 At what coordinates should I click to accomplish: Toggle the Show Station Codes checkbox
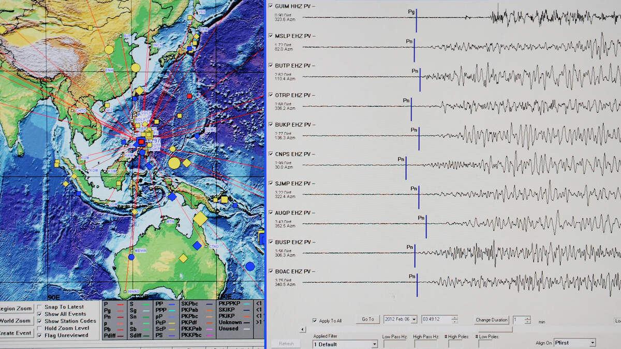click(x=40, y=321)
